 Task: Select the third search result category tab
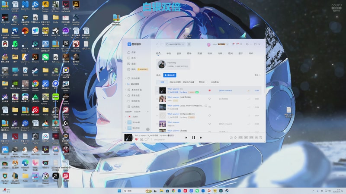coord(179,53)
